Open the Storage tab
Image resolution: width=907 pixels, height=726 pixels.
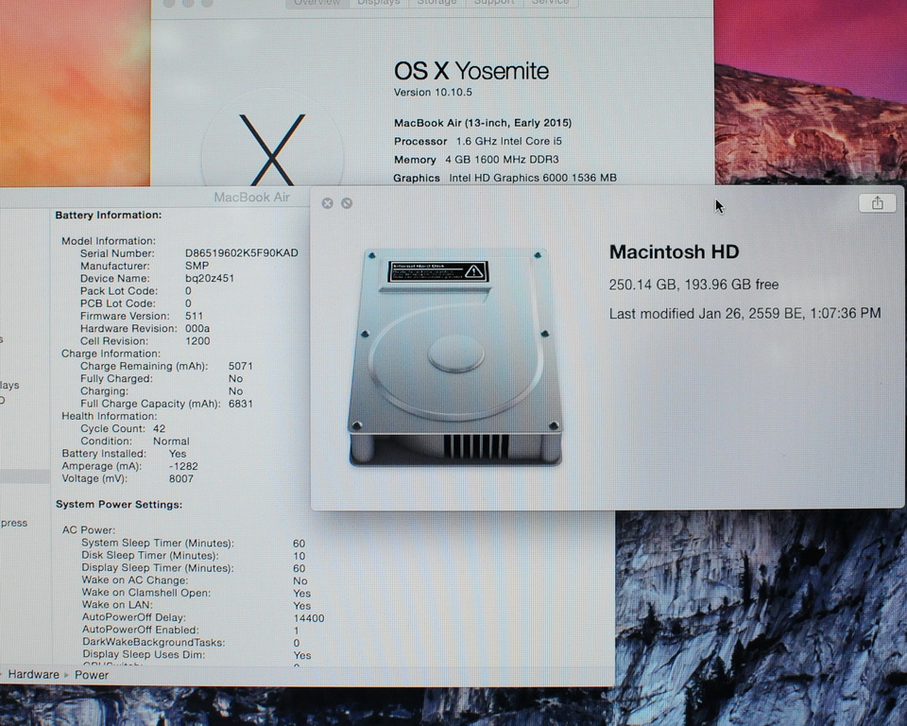coord(436,3)
